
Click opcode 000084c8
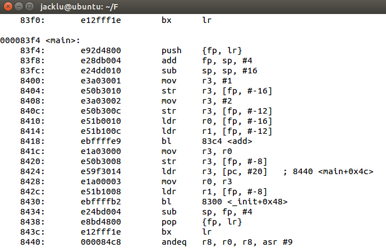(x=100, y=242)
